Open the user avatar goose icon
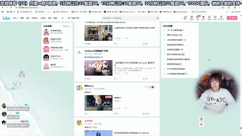 coord(185,18)
